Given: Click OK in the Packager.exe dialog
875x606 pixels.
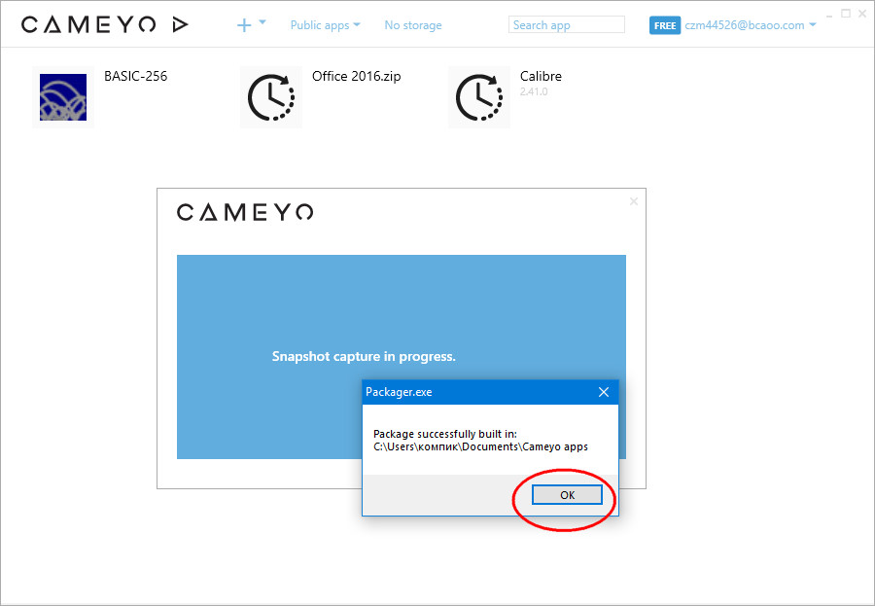Looking at the screenshot, I should 567,495.
